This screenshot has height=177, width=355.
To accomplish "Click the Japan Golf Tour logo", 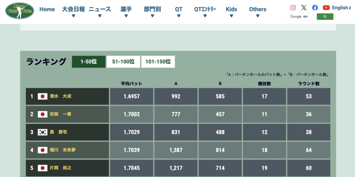I will 20,11.
